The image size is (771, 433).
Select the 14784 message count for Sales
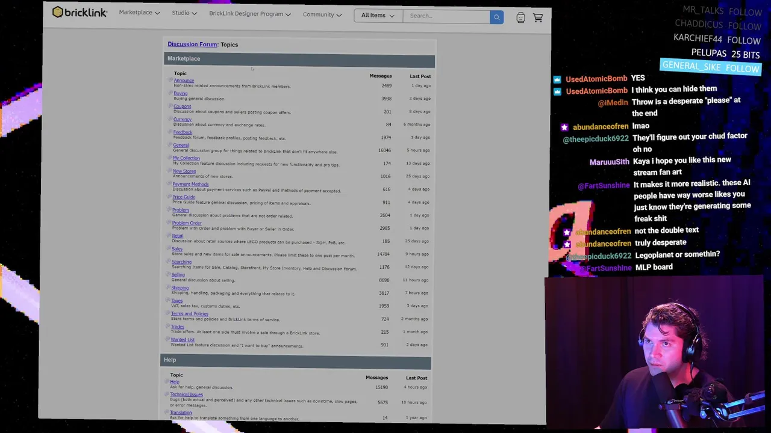click(x=383, y=254)
